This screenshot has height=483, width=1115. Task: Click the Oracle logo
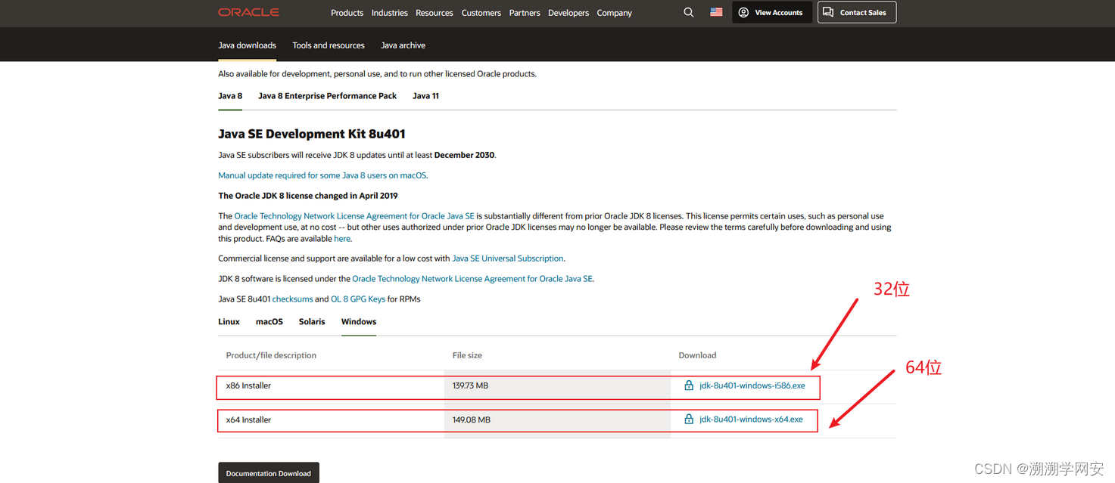point(248,12)
